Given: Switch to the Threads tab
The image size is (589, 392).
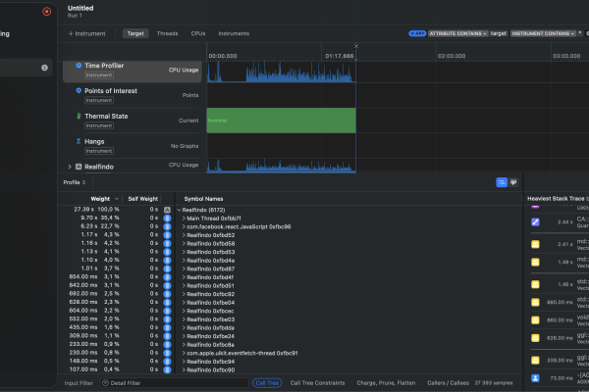Looking at the screenshot, I should [167, 33].
